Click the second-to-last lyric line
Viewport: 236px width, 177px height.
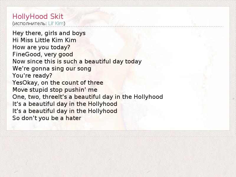click(65, 111)
